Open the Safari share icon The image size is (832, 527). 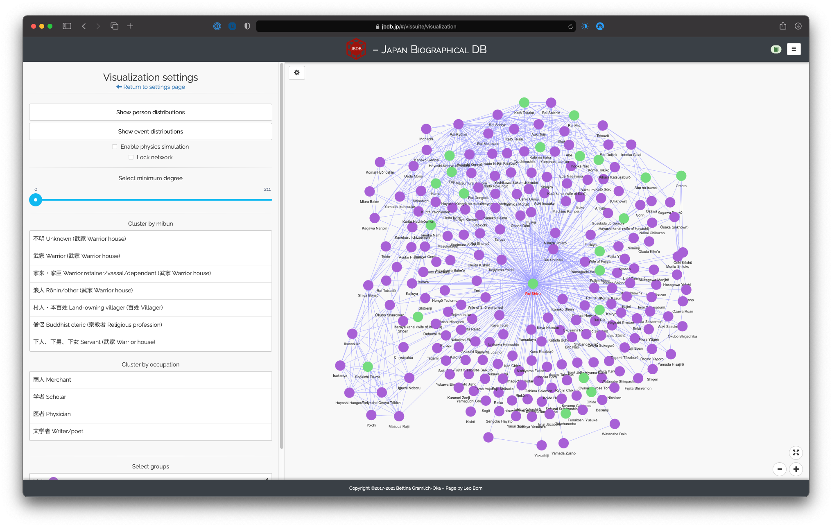[783, 26]
